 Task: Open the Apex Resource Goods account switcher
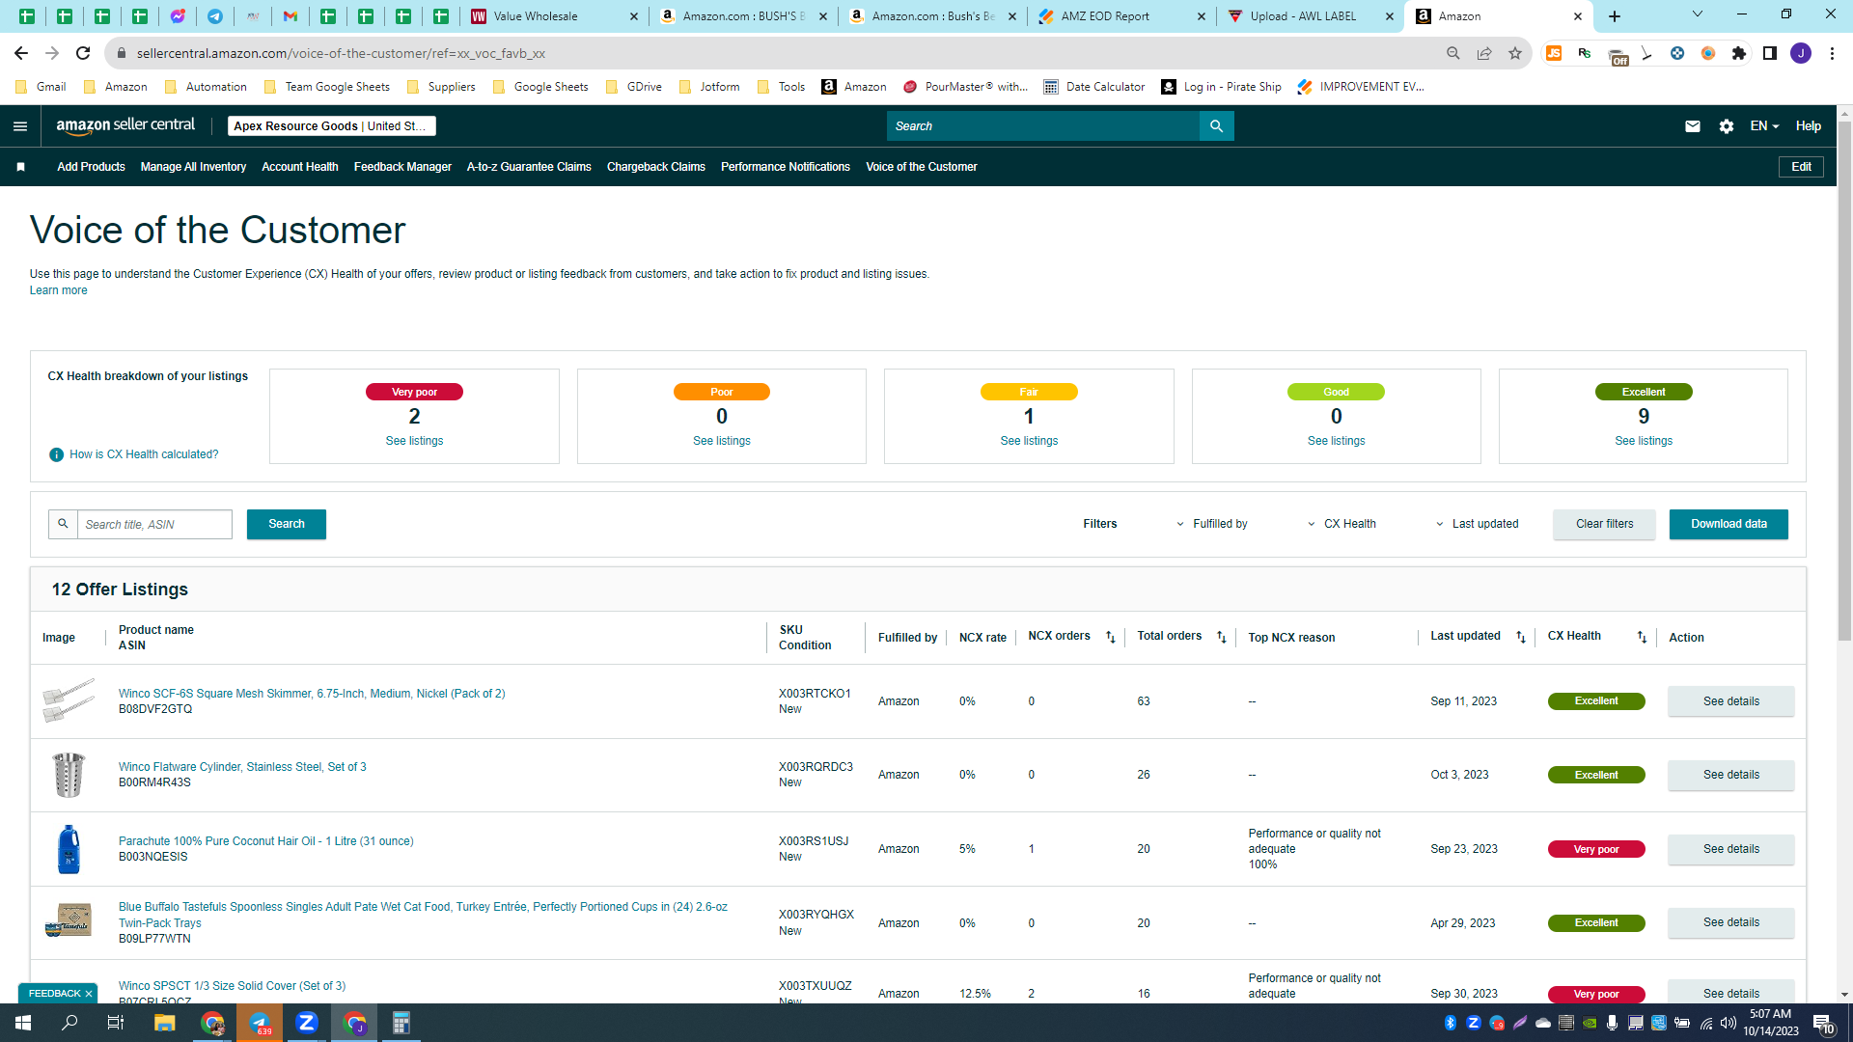[x=332, y=126]
